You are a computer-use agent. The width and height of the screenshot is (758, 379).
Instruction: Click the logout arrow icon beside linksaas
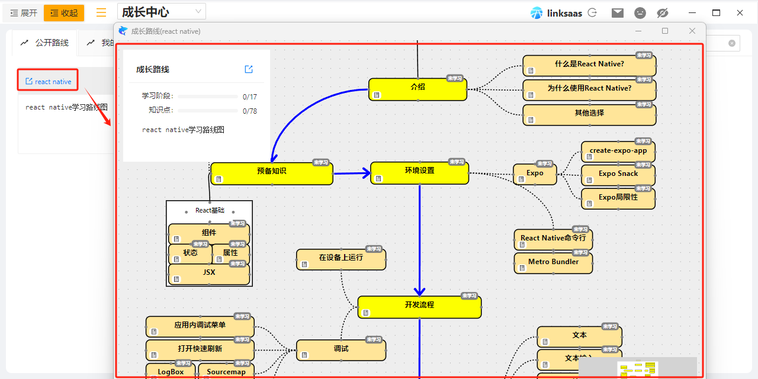point(592,12)
